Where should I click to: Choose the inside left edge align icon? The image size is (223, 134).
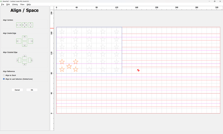[x=19, y=41]
